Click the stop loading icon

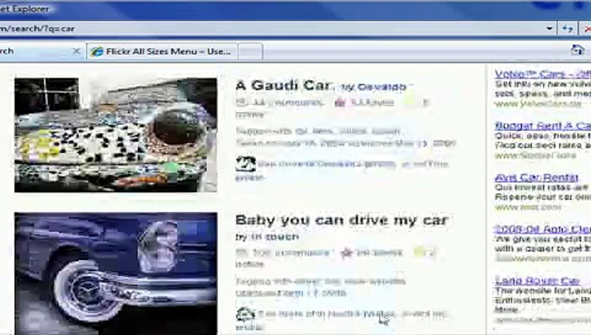[x=587, y=28]
